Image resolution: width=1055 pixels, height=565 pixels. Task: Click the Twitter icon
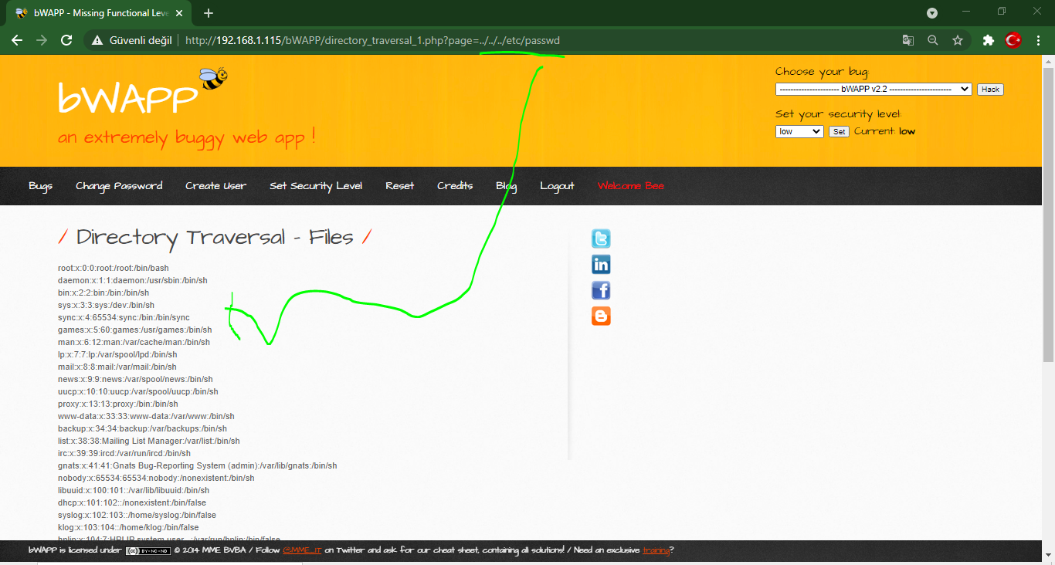click(x=601, y=239)
